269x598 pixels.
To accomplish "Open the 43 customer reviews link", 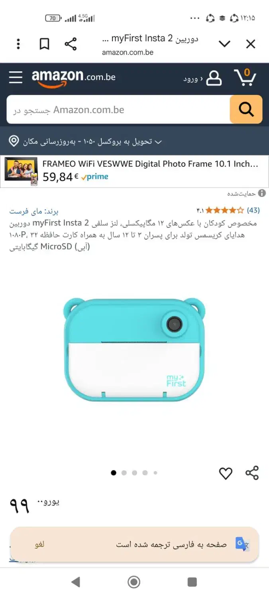I will pos(253,210).
